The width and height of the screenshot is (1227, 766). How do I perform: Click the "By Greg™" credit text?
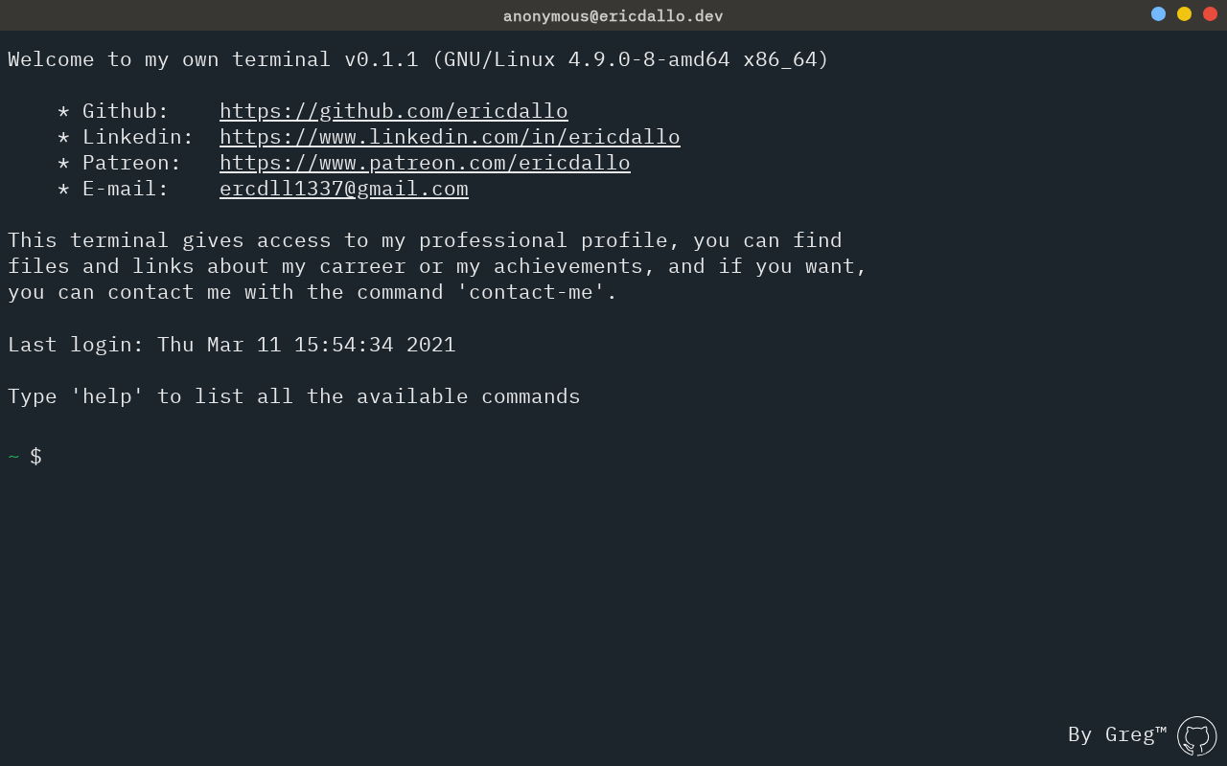tap(1117, 734)
